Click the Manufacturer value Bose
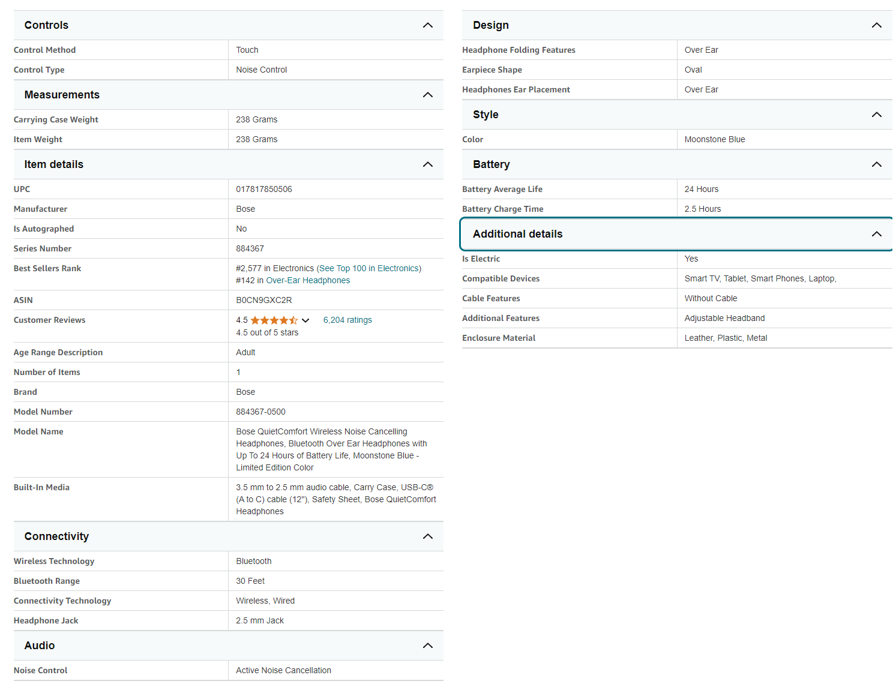 click(245, 209)
